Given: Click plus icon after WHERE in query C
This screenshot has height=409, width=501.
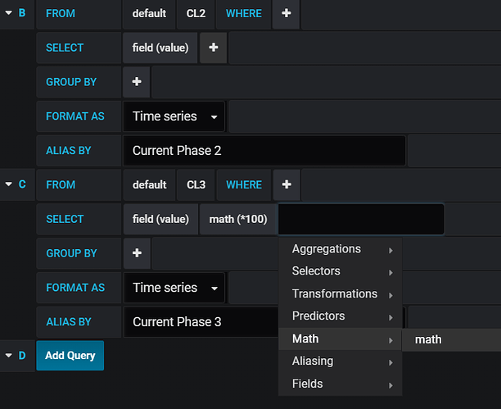Looking at the screenshot, I should (x=286, y=185).
